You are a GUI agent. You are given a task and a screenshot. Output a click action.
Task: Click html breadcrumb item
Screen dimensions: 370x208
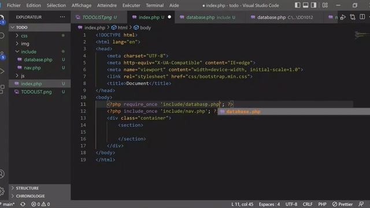[120, 28]
